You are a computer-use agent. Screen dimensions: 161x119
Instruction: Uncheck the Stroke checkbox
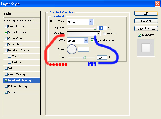6,92
